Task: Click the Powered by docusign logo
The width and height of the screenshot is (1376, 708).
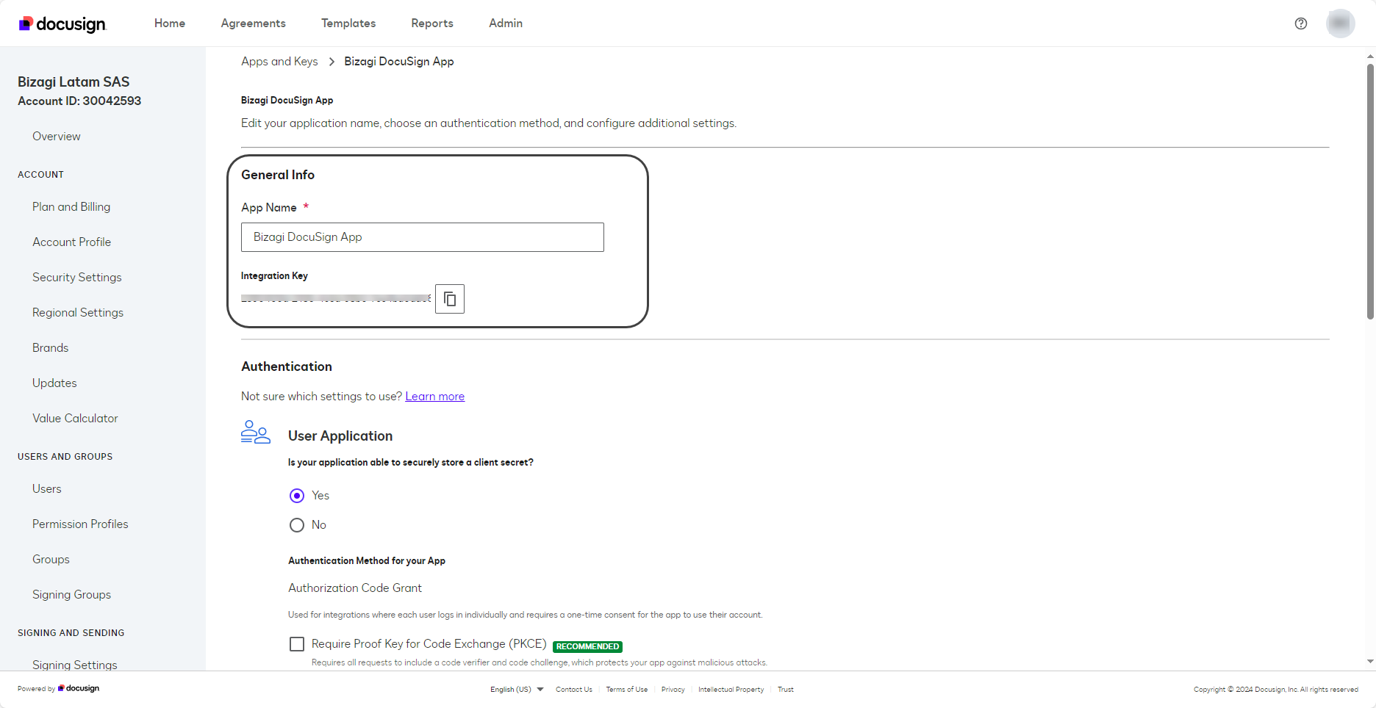Action: point(79,688)
